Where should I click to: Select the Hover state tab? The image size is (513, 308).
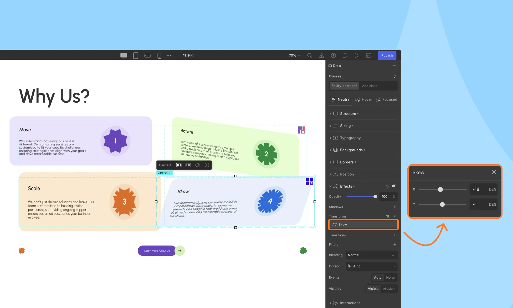click(x=363, y=99)
